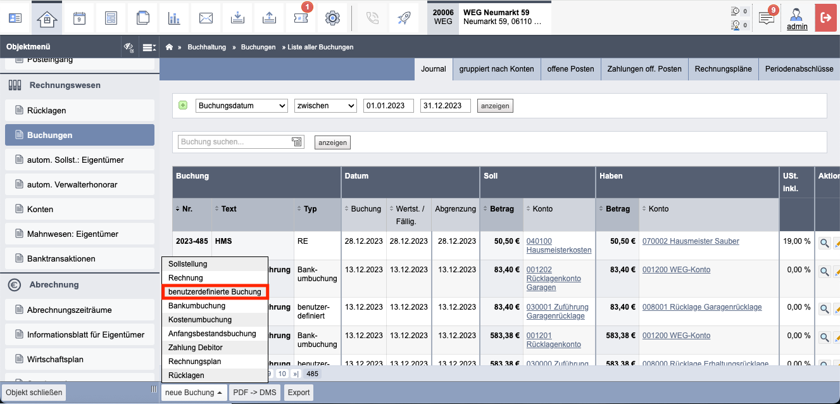This screenshot has height=404, width=840.
Task: Open the mail envelope icon
Action: pyautogui.click(x=206, y=18)
